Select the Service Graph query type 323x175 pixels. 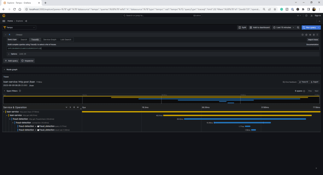[x=50, y=40]
